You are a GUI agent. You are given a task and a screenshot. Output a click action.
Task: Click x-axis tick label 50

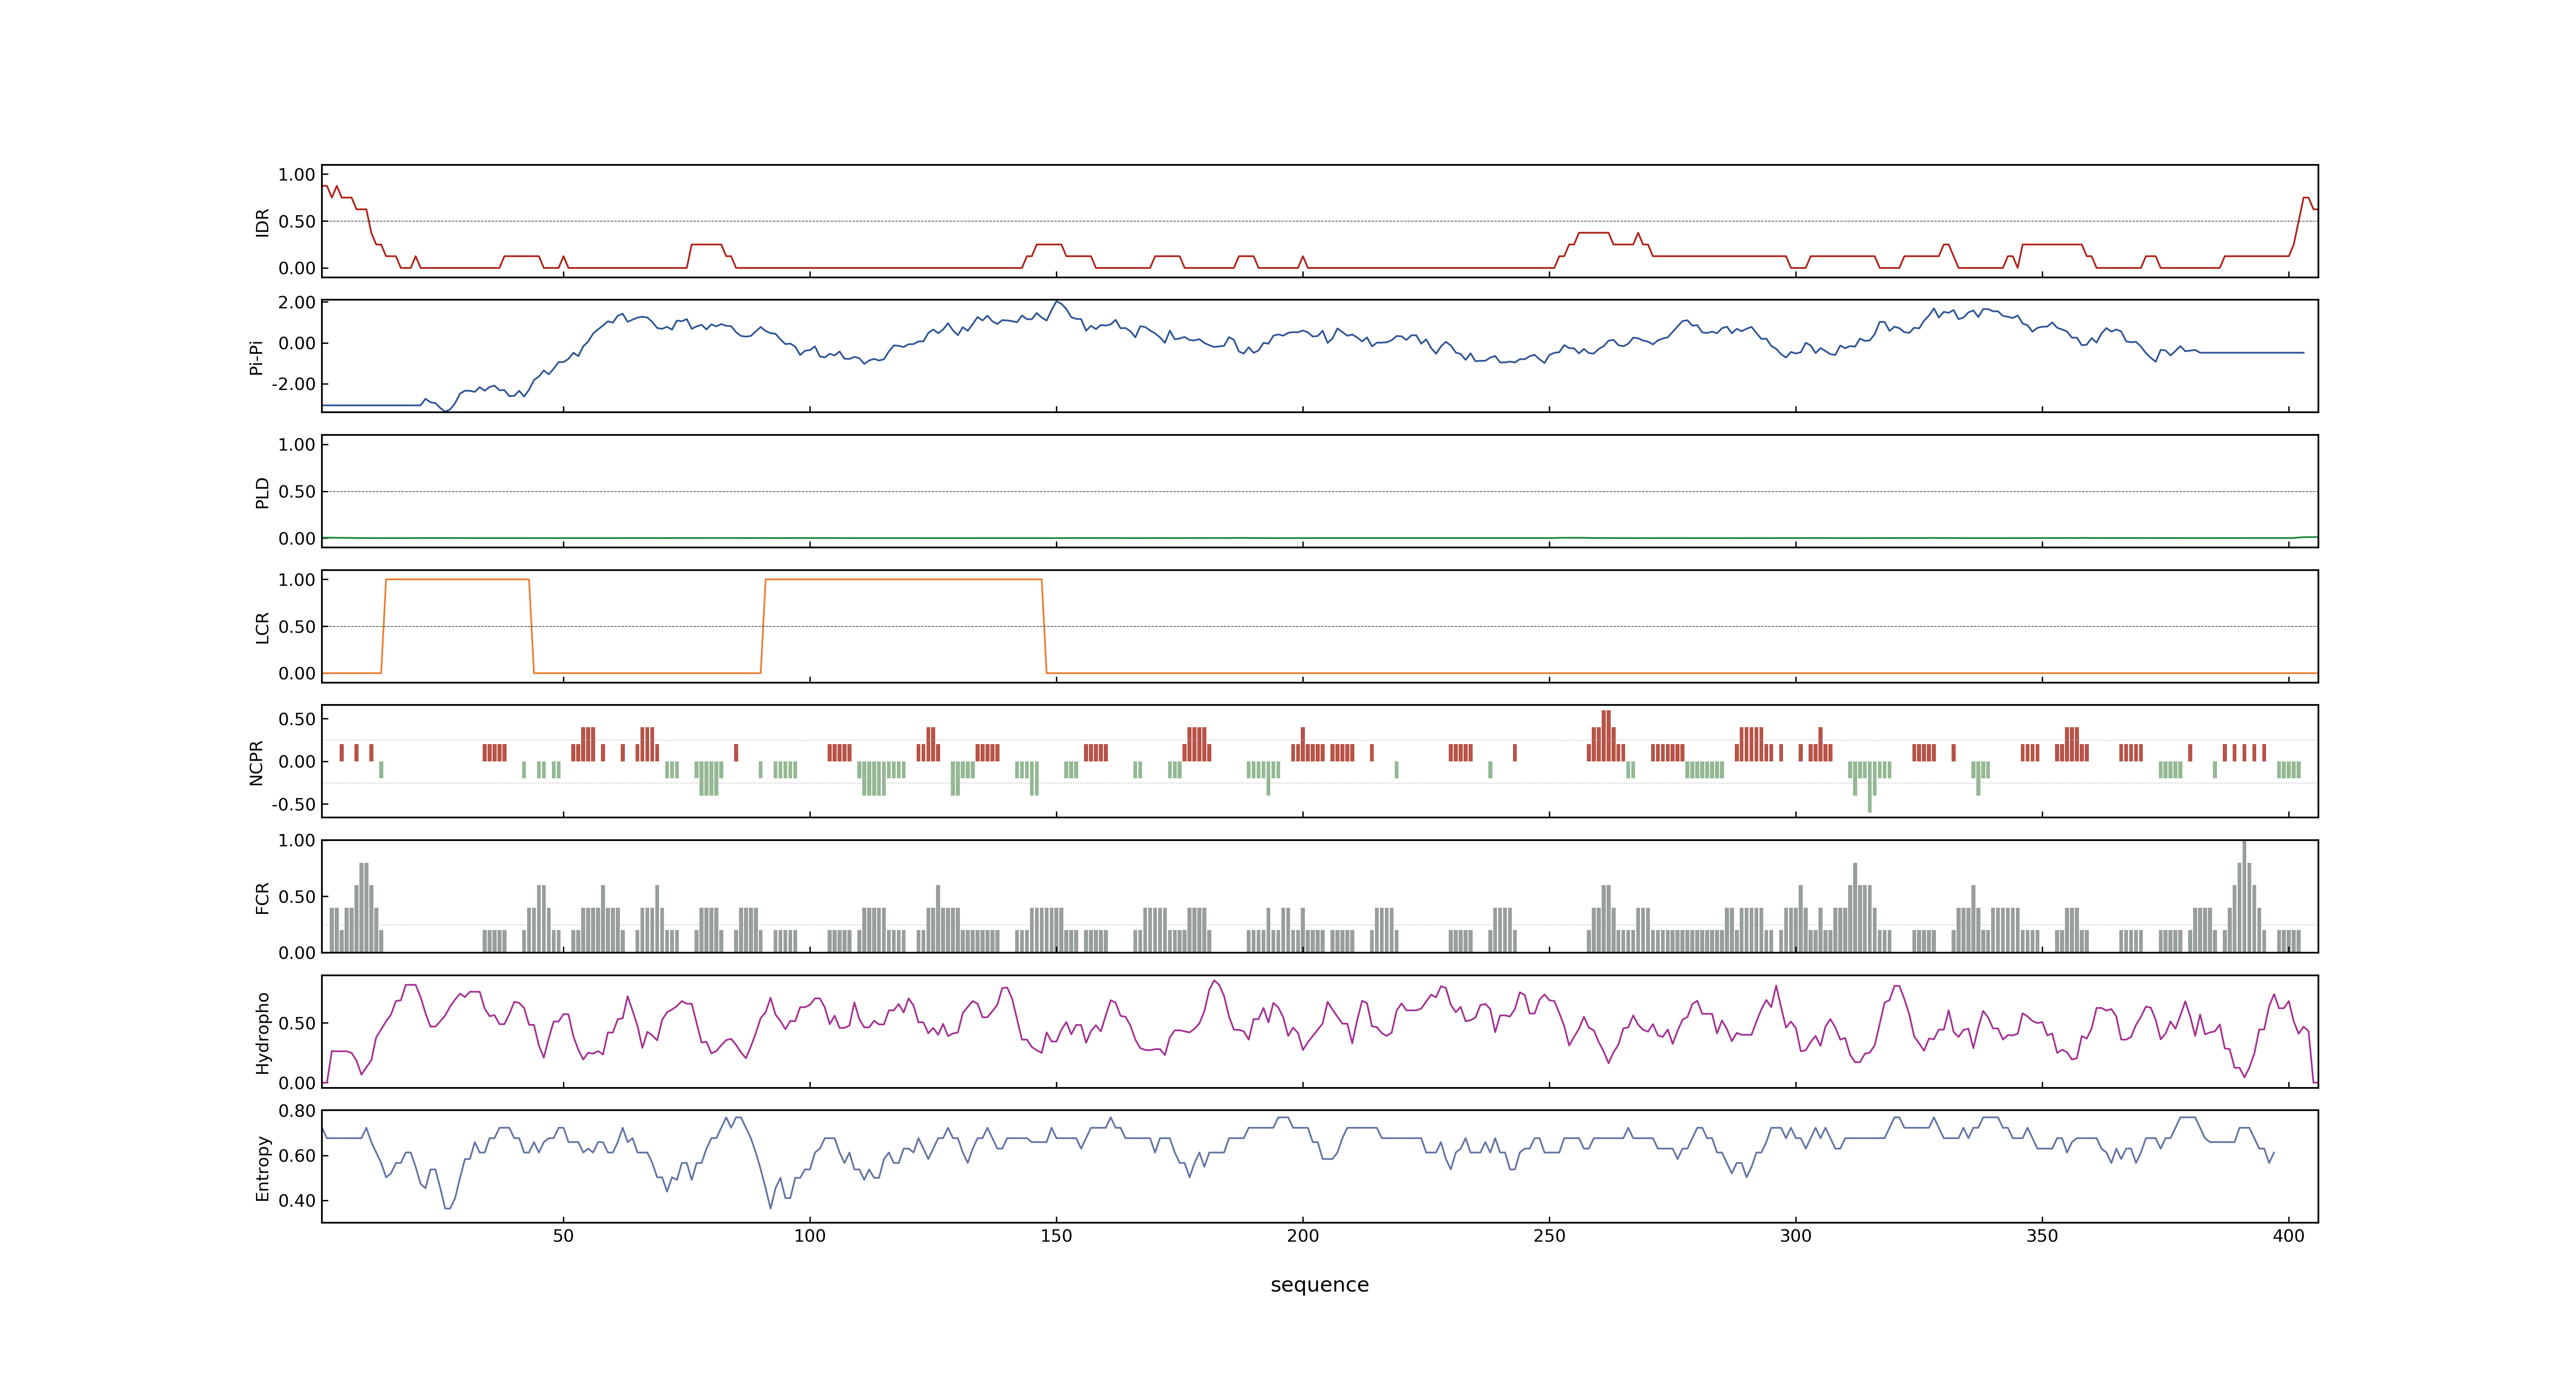pos(563,1236)
